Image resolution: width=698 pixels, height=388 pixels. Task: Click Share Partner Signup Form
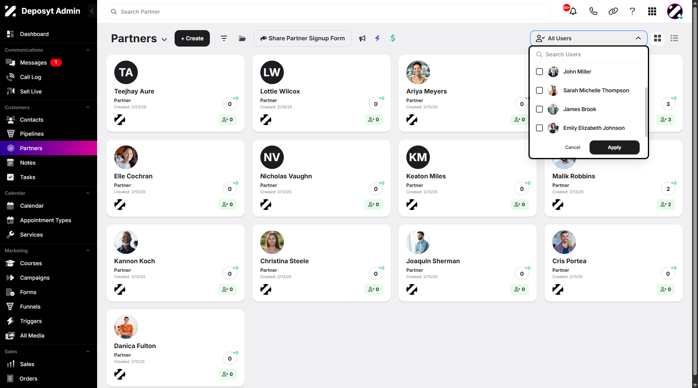click(303, 38)
